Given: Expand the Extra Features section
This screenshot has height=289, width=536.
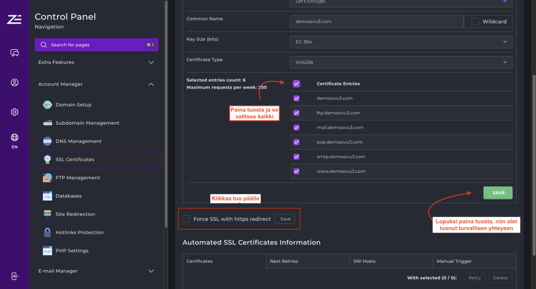Looking at the screenshot, I should (x=96, y=62).
